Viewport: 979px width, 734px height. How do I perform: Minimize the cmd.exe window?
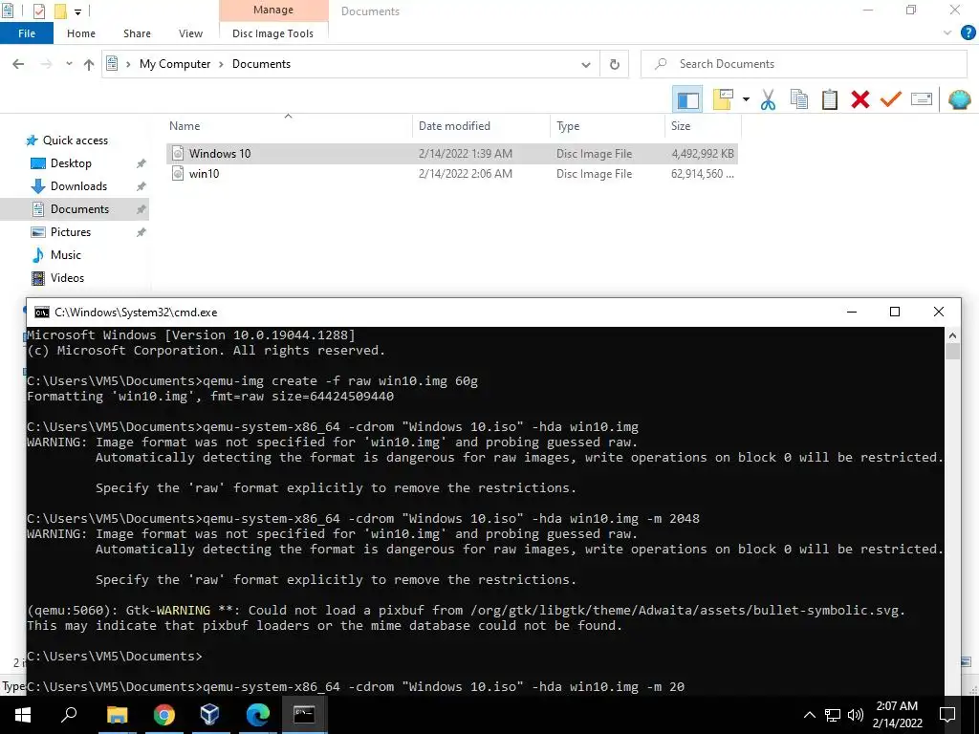[852, 312]
